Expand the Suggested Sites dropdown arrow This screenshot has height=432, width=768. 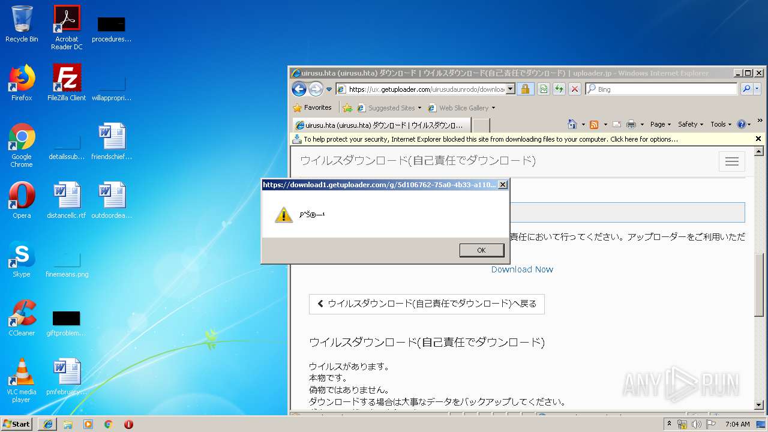(419, 109)
